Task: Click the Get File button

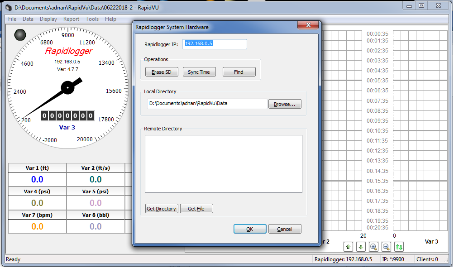Action: (x=196, y=209)
